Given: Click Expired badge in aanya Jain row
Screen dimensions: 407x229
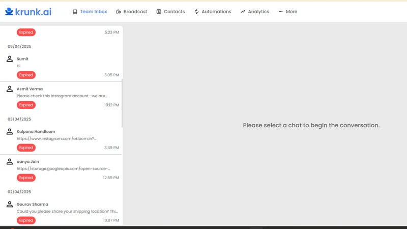Looking at the screenshot, I should 26,178.
